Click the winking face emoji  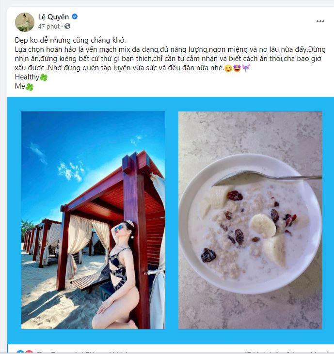coord(228,68)
